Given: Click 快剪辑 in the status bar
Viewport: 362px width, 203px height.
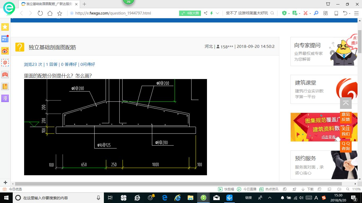Looking at the screenshot, I should tap(226, 189).
